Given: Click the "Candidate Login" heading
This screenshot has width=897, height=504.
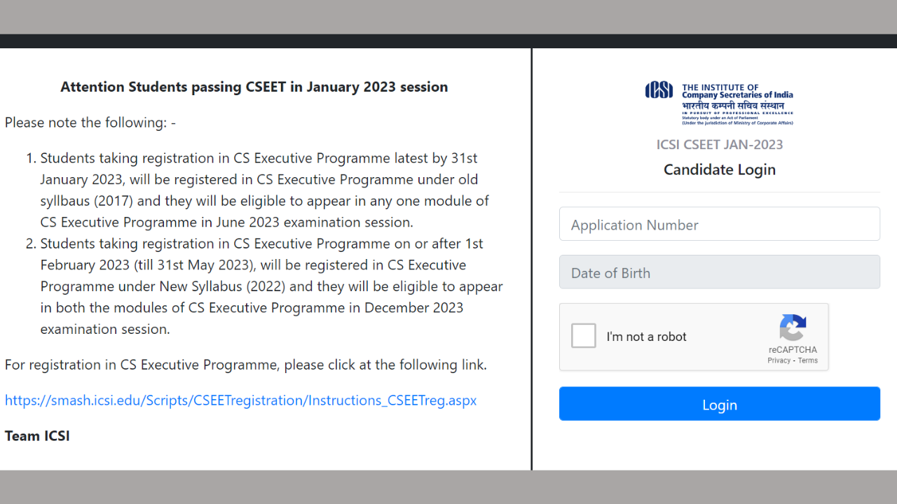Looking at the screenshot, I should pyautogui.click(x=719, y=169).
